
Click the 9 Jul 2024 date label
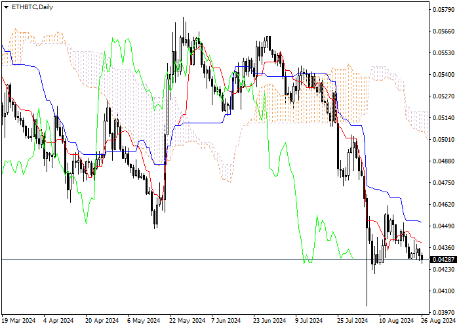[x=309, y=321]
